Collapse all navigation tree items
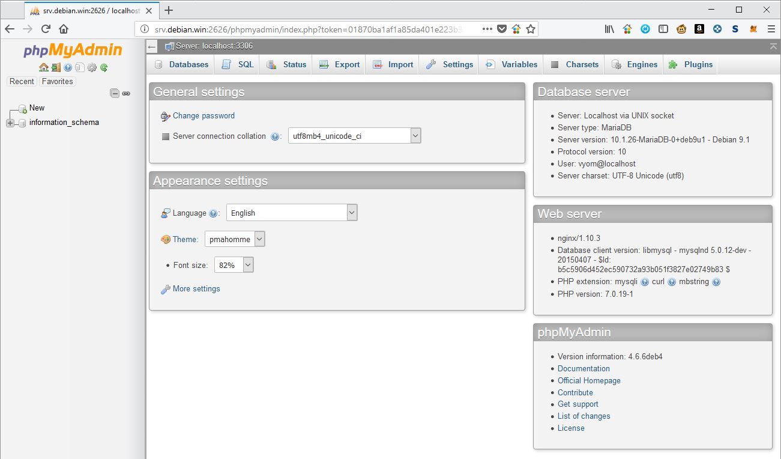 click(x=115, y=93)
